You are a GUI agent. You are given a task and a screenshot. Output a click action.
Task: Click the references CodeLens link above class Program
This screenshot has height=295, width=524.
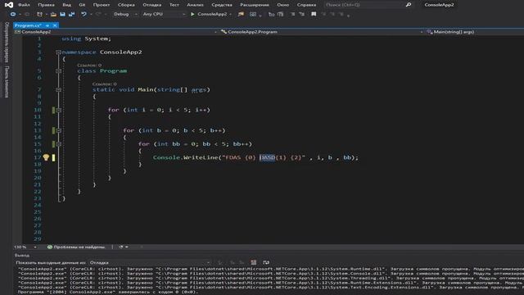[89, 66]
